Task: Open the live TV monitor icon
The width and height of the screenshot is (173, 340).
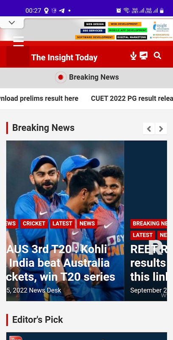Action: pos(144,56)
